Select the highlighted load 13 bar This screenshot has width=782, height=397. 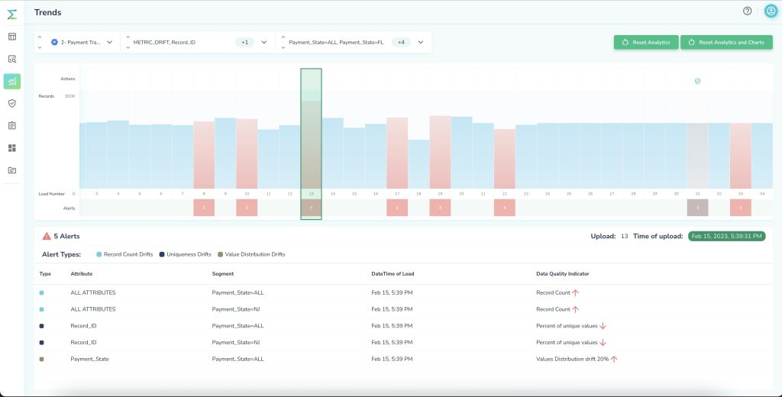(311, 144)
